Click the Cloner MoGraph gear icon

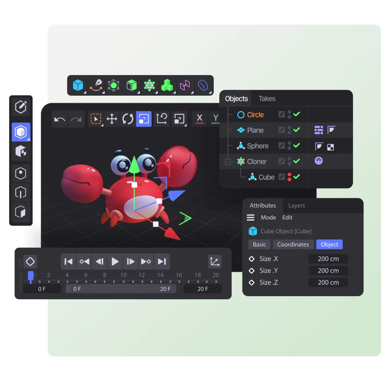[149, 85]
